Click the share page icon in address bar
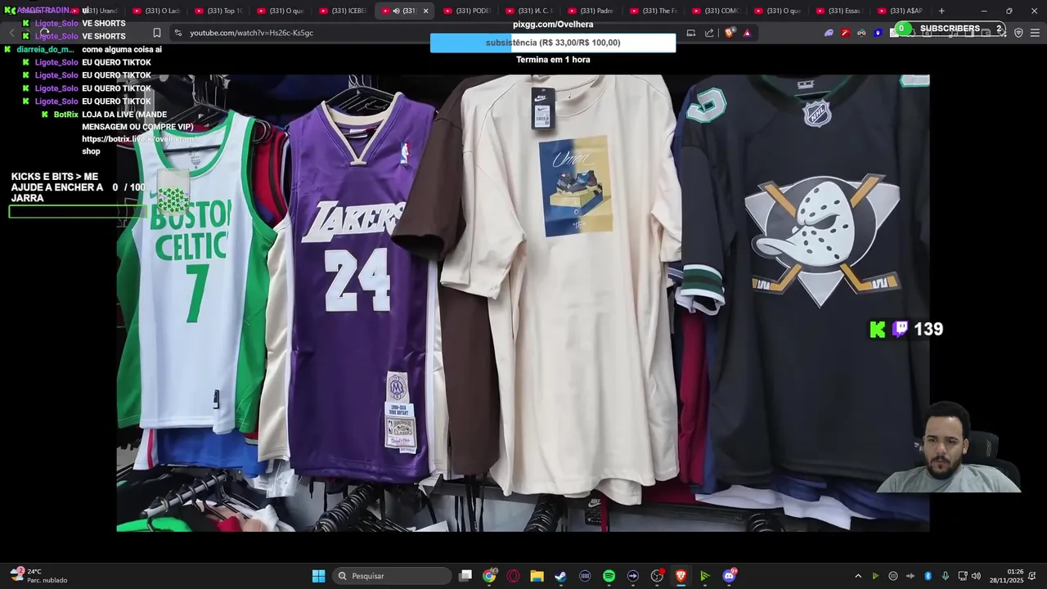This screenshot has height=589, width=1047. 709,33
